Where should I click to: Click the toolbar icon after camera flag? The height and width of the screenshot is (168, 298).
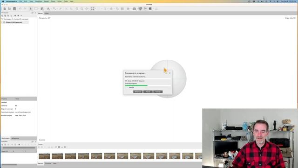150,9
